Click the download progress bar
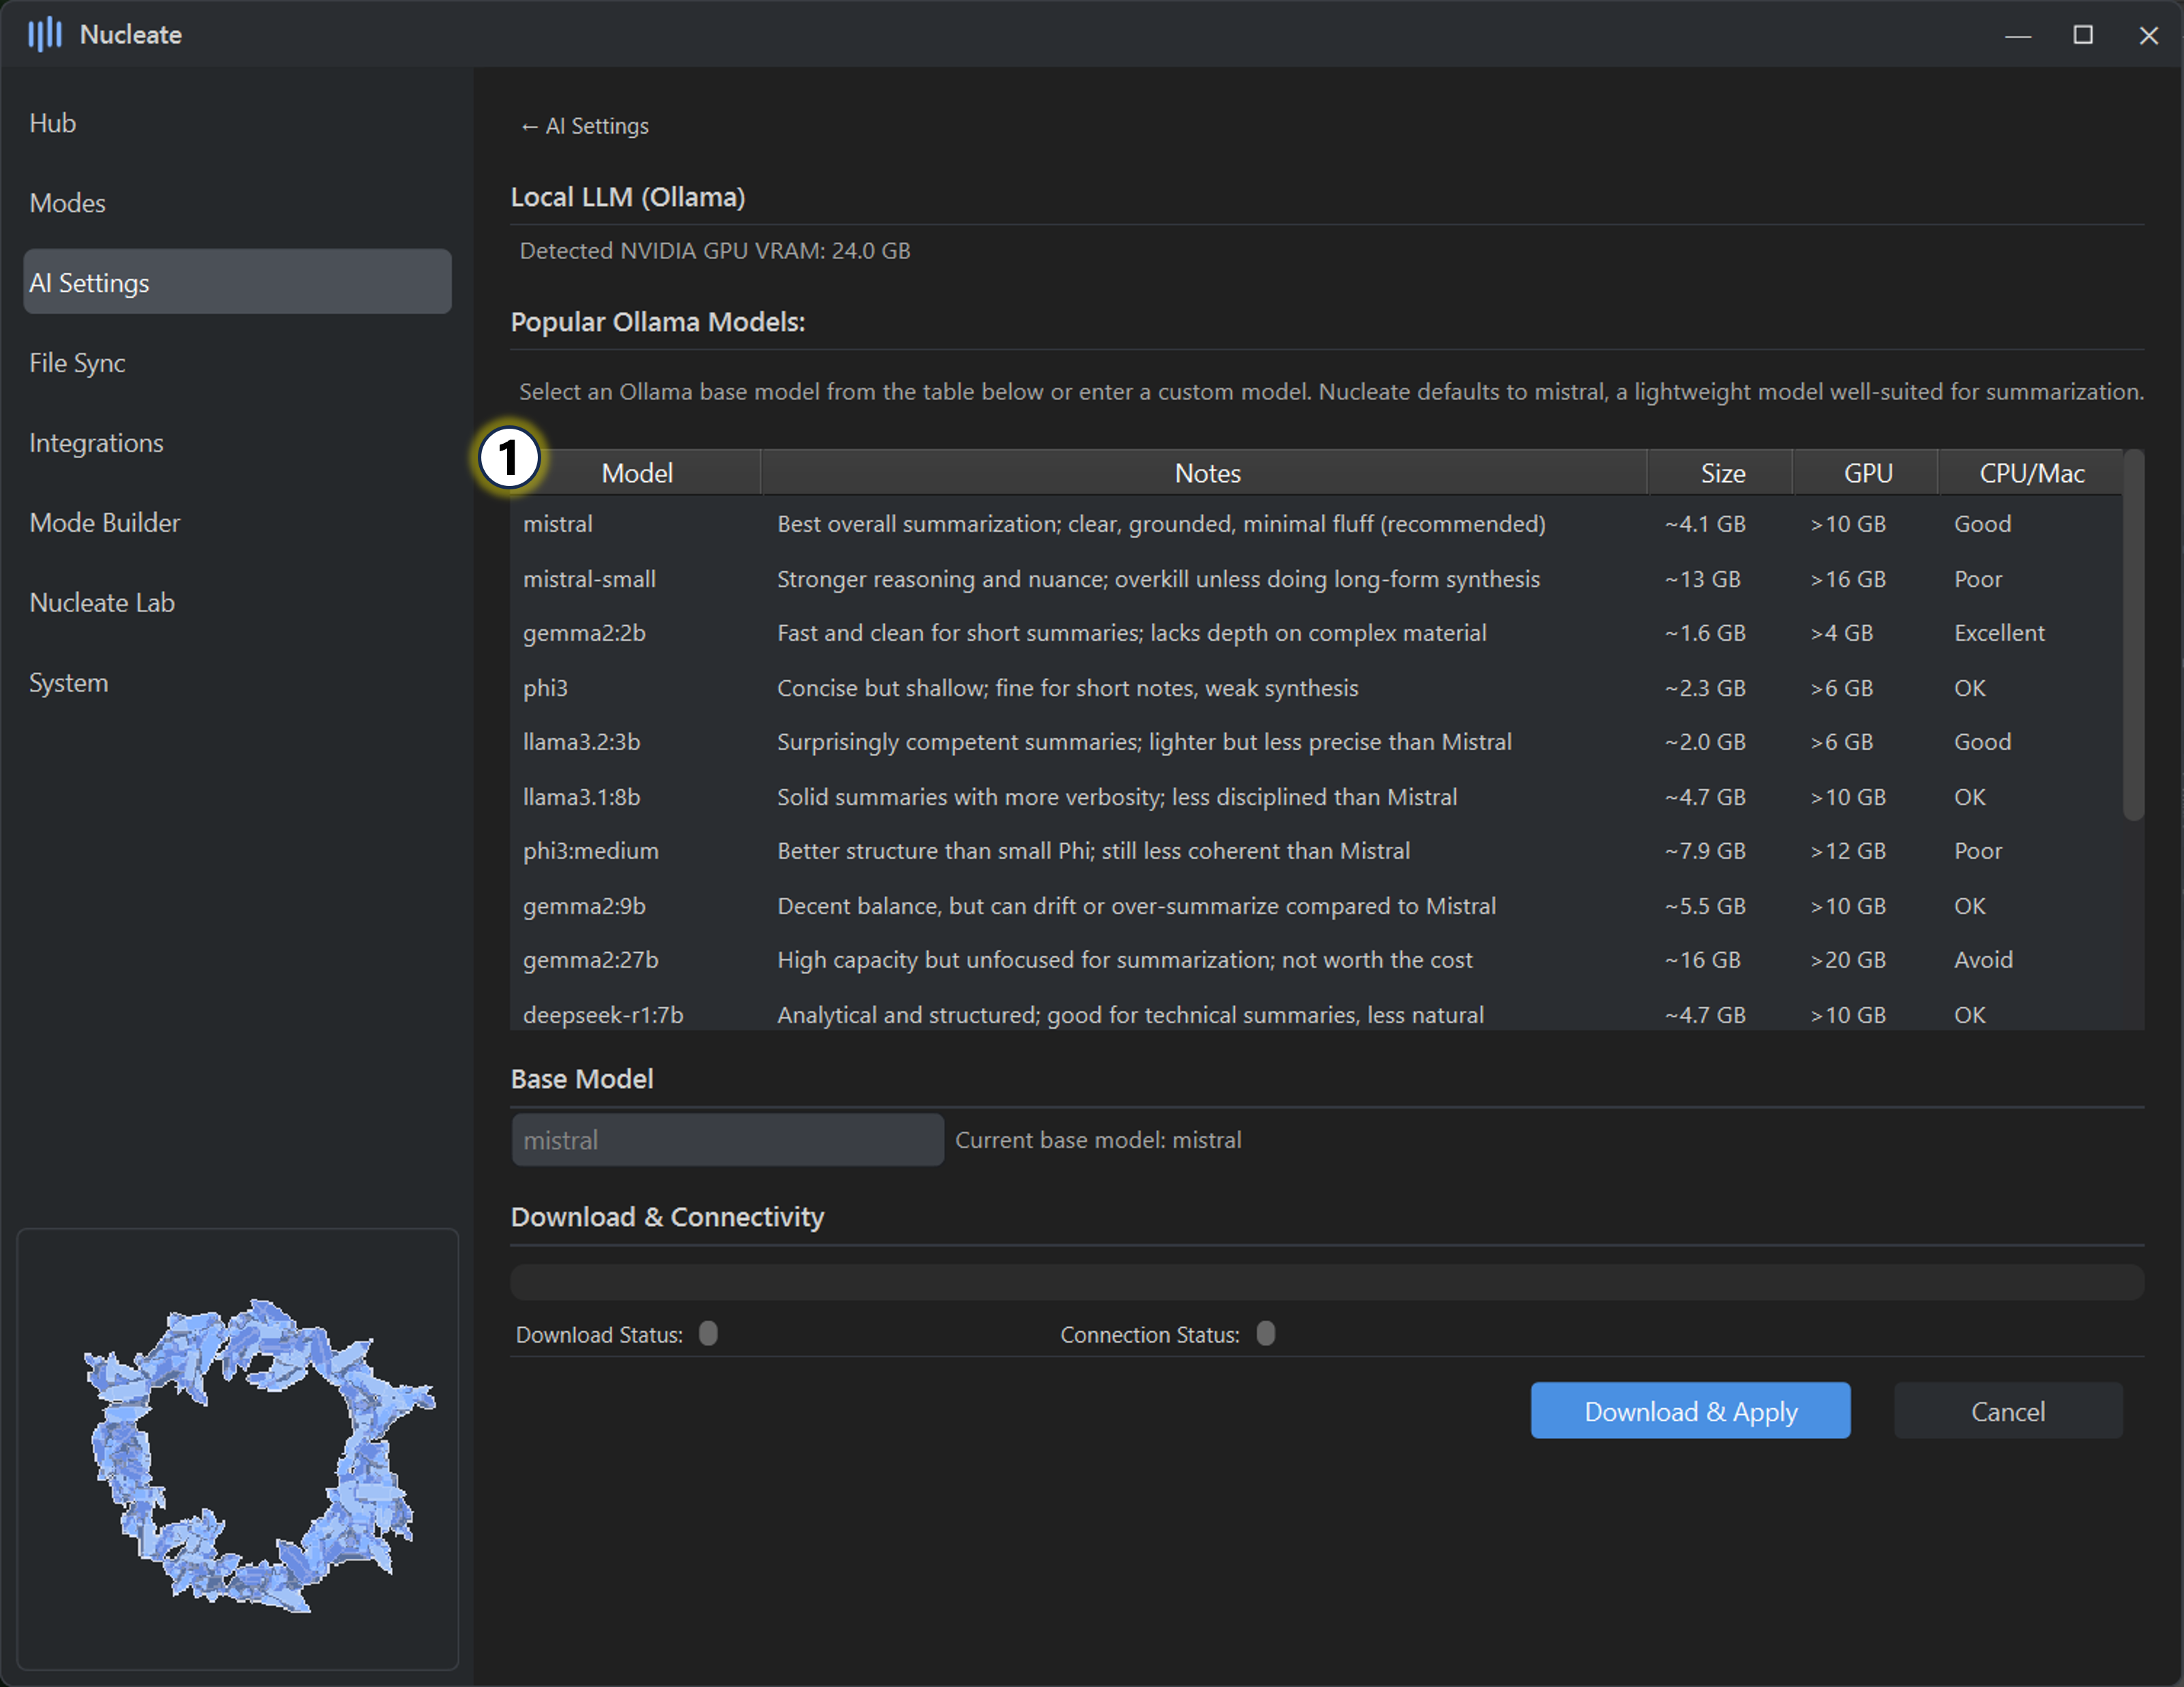This screenshot has height=1687, width=2184. point(1326,1282)
